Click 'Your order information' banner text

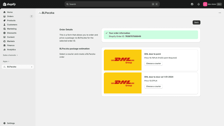[119, 33]
